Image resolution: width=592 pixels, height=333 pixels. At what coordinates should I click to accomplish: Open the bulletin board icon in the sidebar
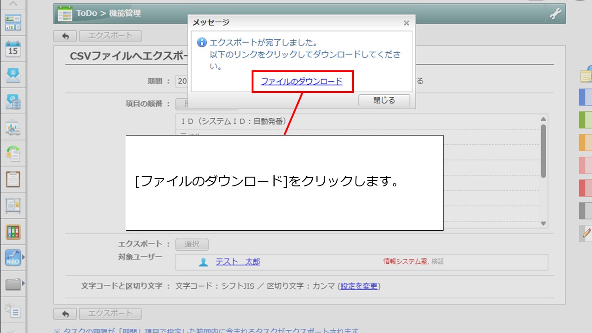tap(13, 205)
